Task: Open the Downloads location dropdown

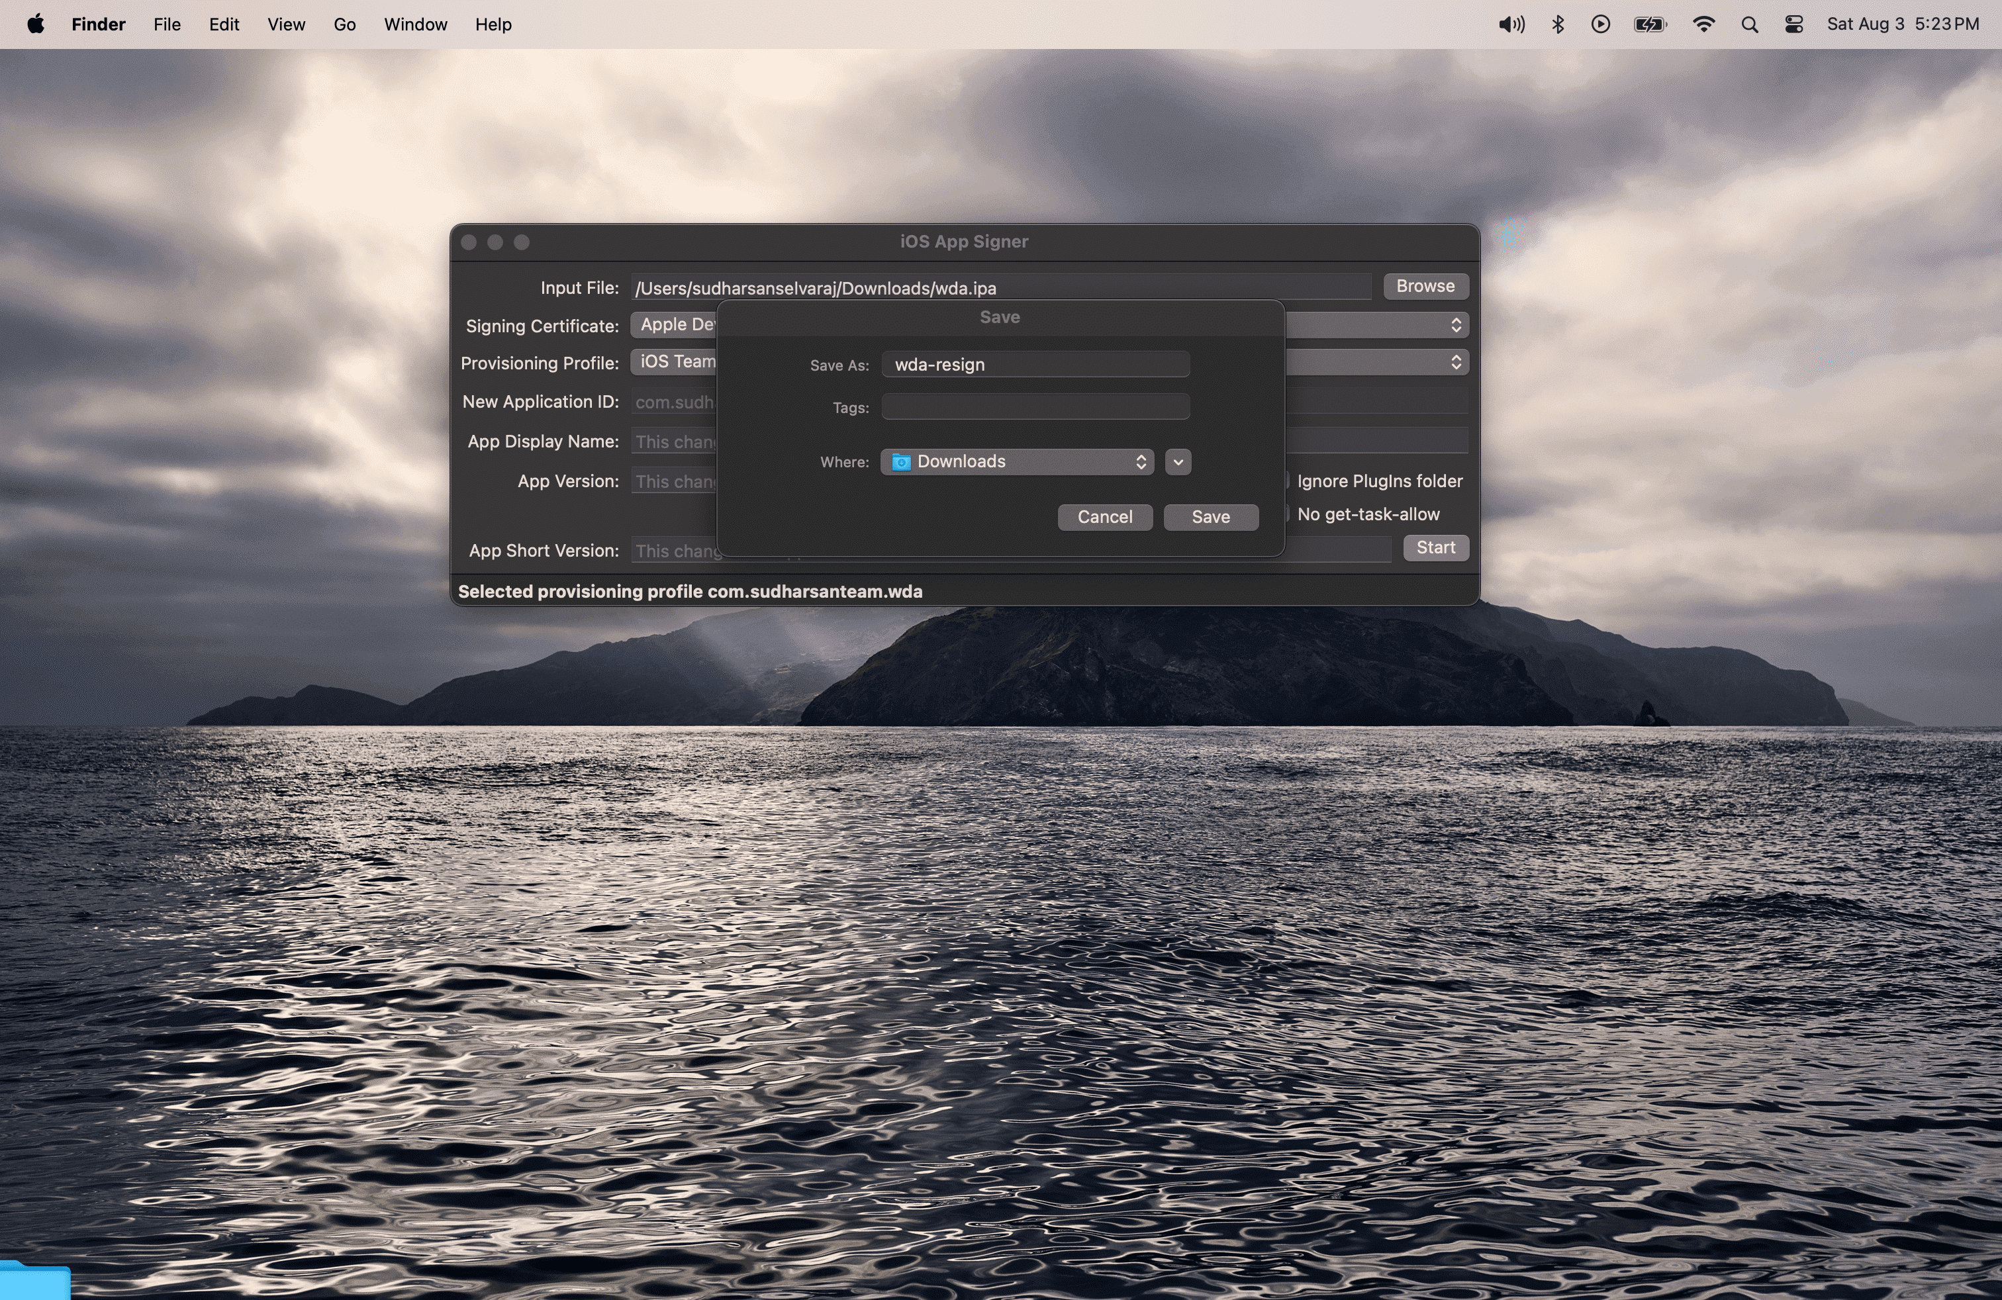Action: pos(1017,461)
